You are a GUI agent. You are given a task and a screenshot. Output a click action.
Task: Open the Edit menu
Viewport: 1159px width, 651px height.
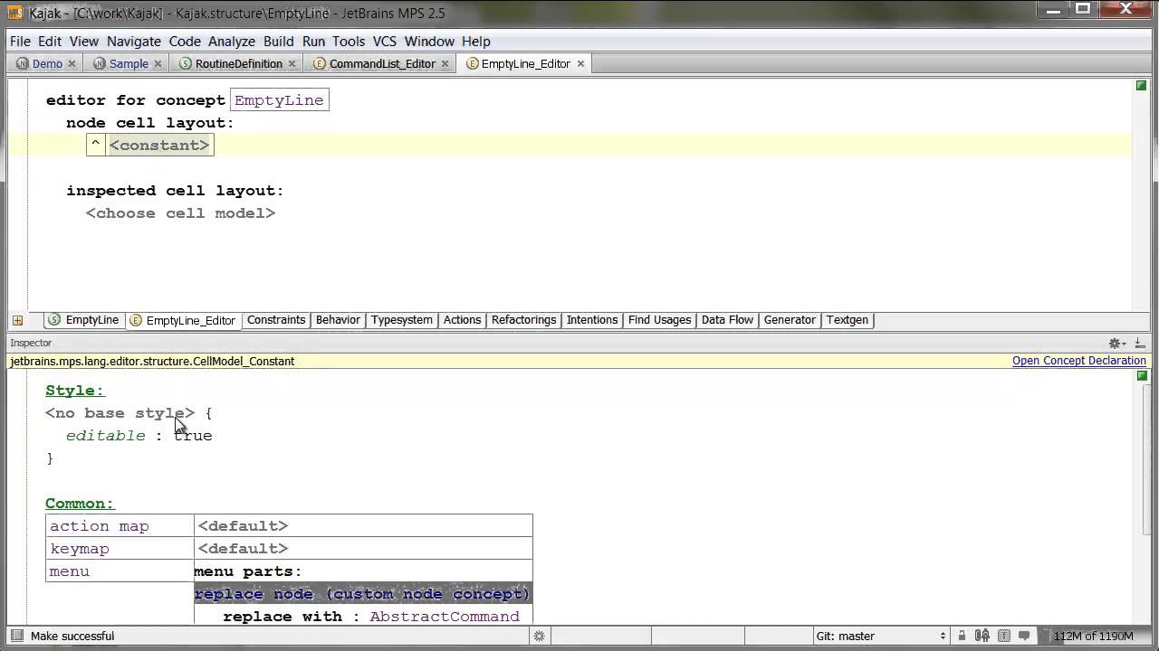tap(50, 42)
